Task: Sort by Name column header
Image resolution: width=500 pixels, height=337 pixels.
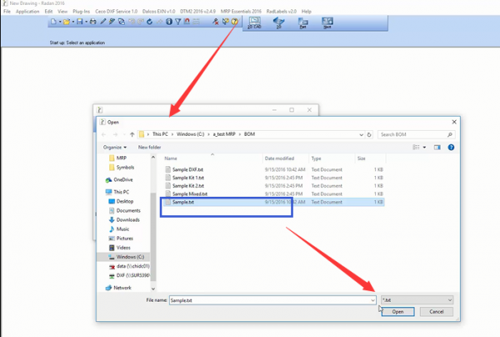Action: pos(171,158)
